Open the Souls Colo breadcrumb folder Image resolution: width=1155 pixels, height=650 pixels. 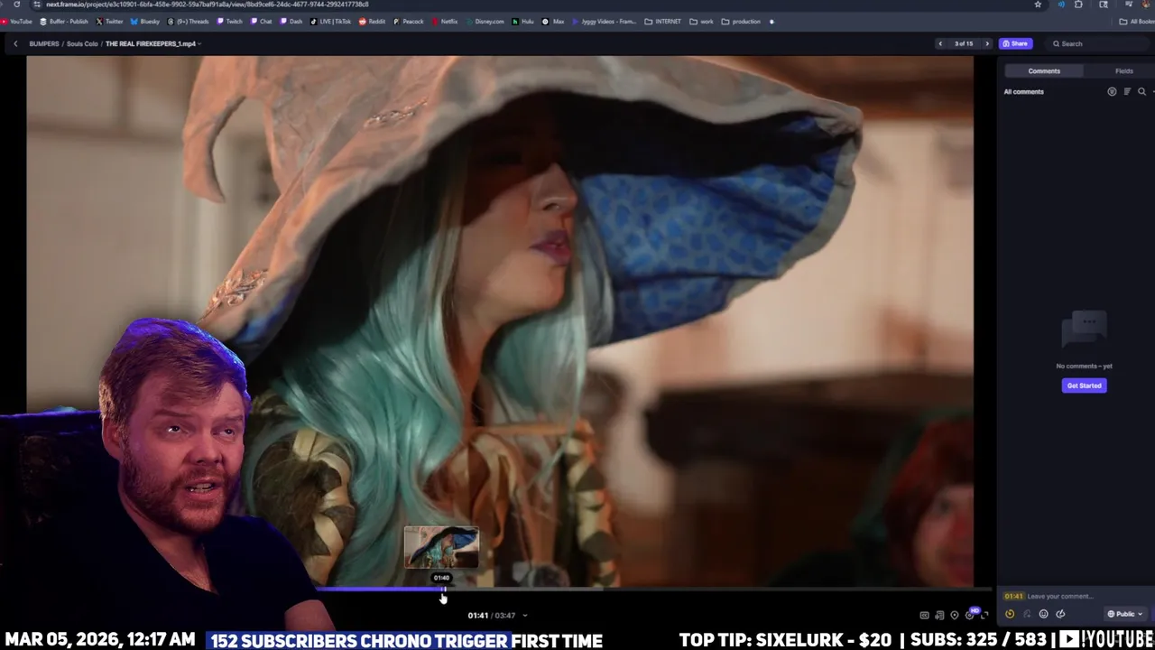82,43
